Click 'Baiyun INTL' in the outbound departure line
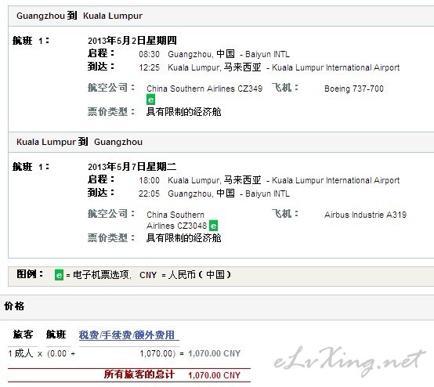This screenshot has width=434, height=387. click(x=267, y=54)
